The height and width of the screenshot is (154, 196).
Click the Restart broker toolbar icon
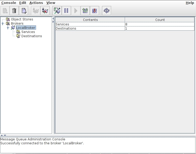coord(85,11)
